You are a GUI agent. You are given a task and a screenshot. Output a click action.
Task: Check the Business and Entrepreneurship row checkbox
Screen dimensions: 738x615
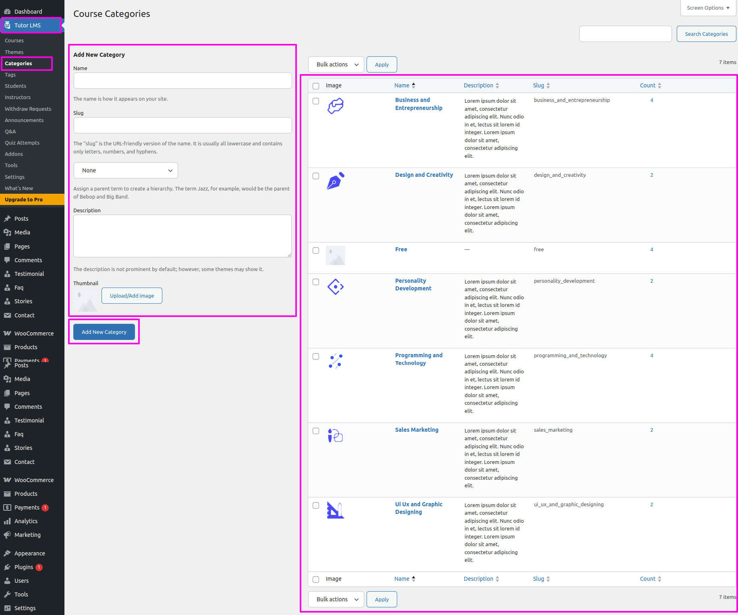(316, 101)
